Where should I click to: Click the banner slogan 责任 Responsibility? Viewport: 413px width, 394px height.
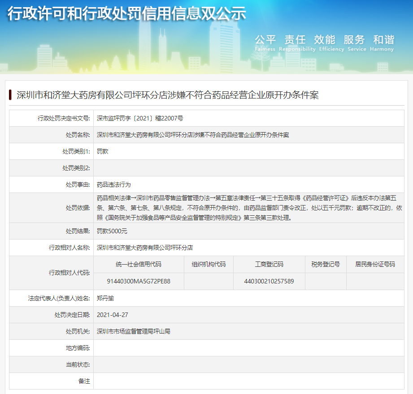click(x=297, y=43)
